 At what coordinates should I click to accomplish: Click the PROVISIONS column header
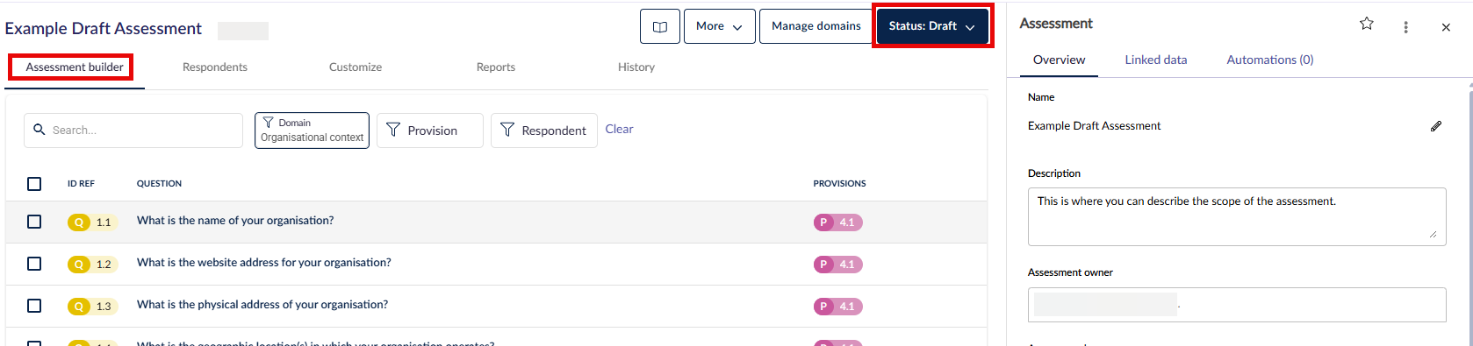point(839,184)
